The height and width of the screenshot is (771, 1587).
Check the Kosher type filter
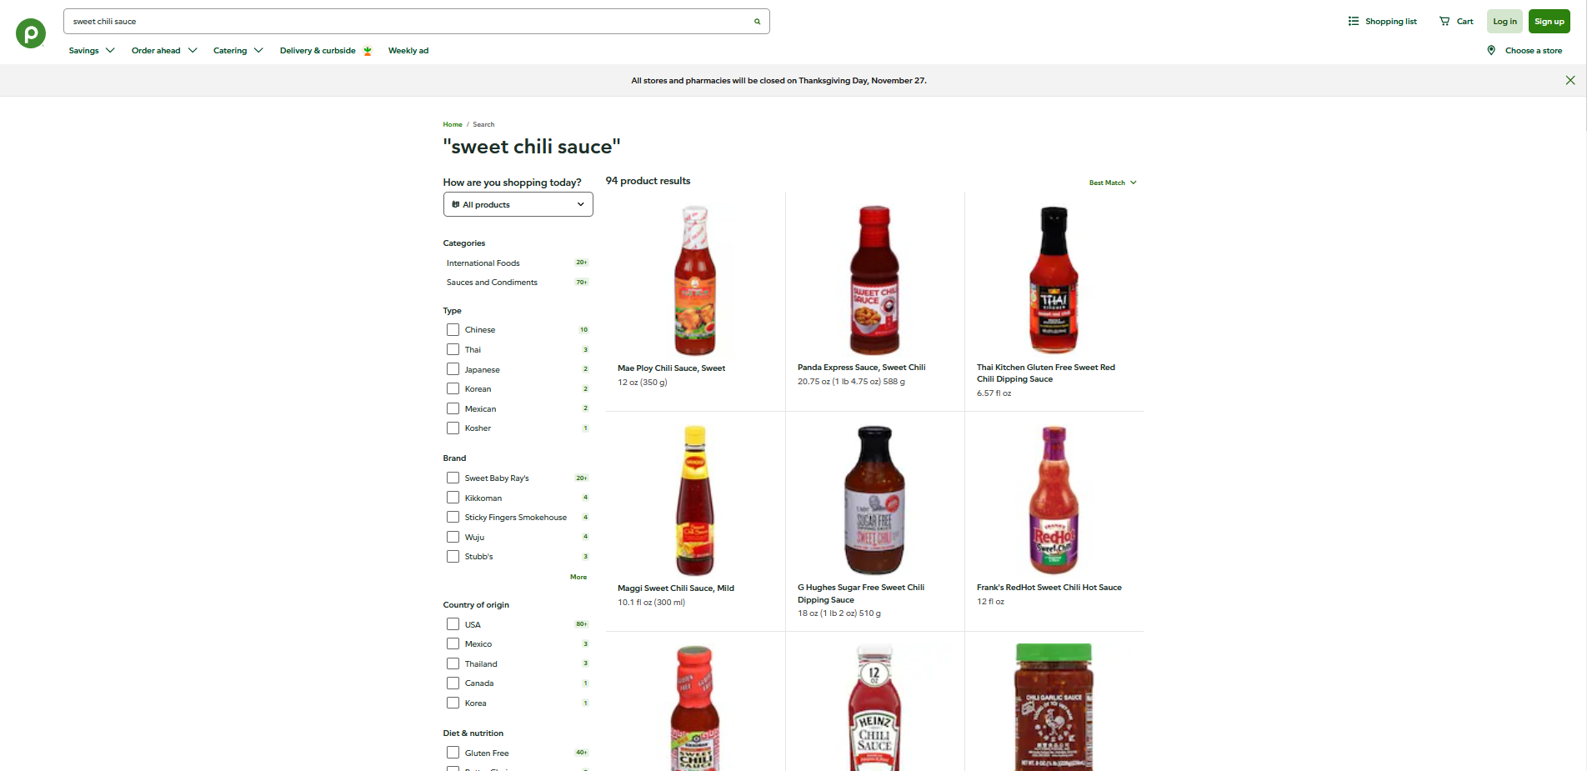[453, 428]
